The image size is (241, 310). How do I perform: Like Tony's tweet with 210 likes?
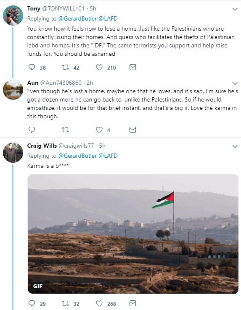[99, 68]
